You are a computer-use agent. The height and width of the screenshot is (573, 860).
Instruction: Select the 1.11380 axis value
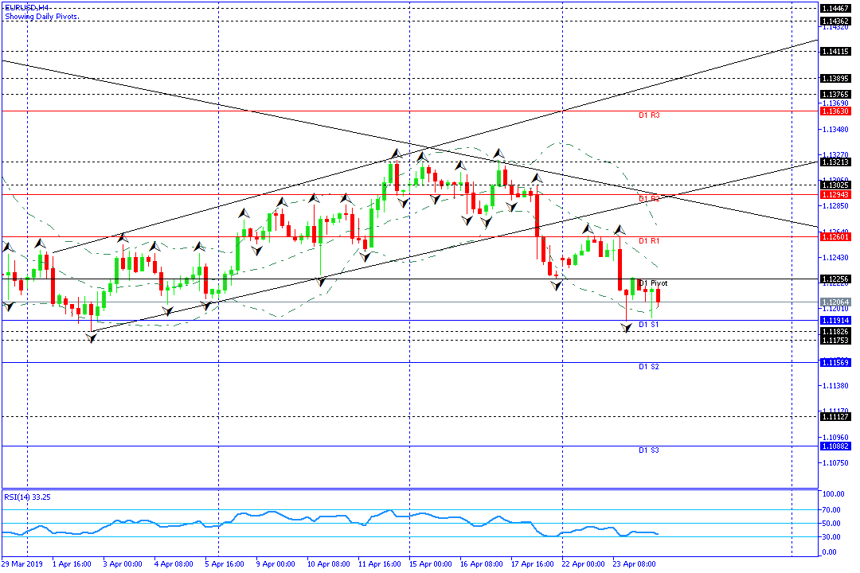835,385
